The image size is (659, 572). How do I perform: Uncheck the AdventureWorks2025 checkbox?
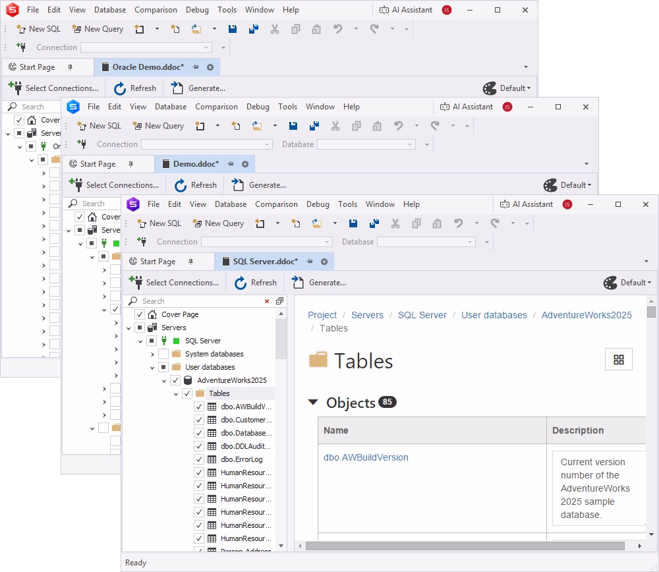(175, 380)
